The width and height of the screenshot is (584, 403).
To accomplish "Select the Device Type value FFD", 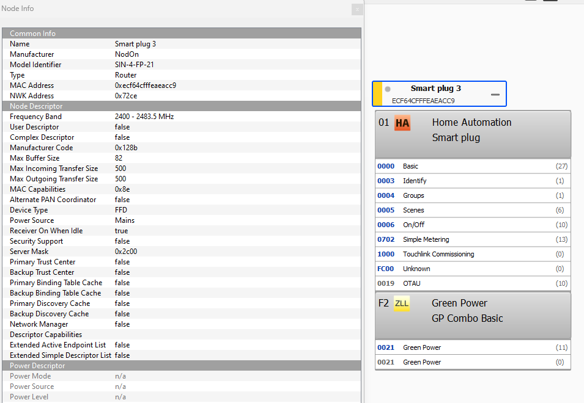I will (x=120, y=210).
